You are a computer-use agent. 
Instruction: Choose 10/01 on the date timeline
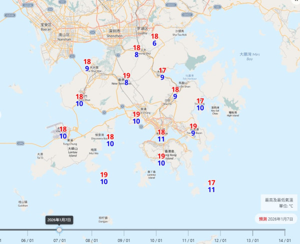156,240
